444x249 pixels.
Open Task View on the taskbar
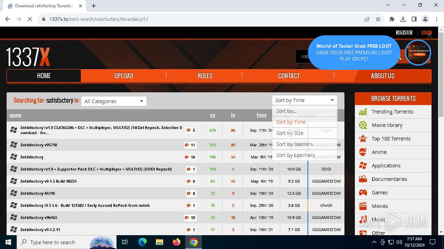pyautogui.click(x=125, y=242)
